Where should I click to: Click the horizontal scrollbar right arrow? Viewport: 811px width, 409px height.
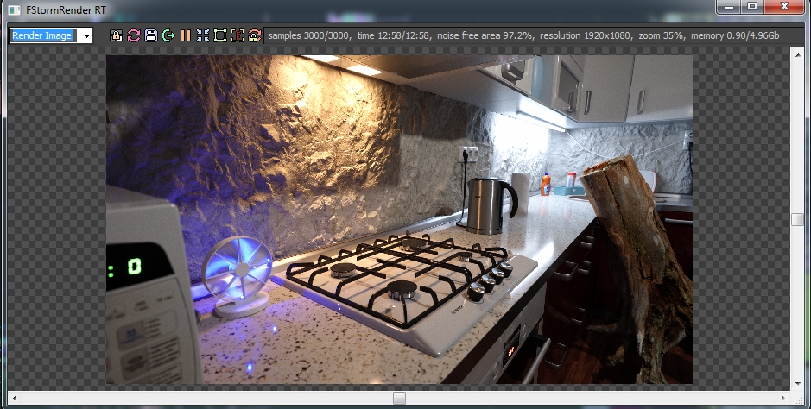pyautogui.click(x=784, y=398)
